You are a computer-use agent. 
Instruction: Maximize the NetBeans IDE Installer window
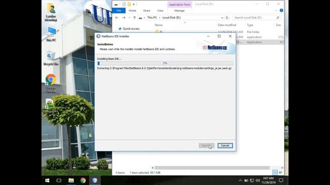(219, 36)
